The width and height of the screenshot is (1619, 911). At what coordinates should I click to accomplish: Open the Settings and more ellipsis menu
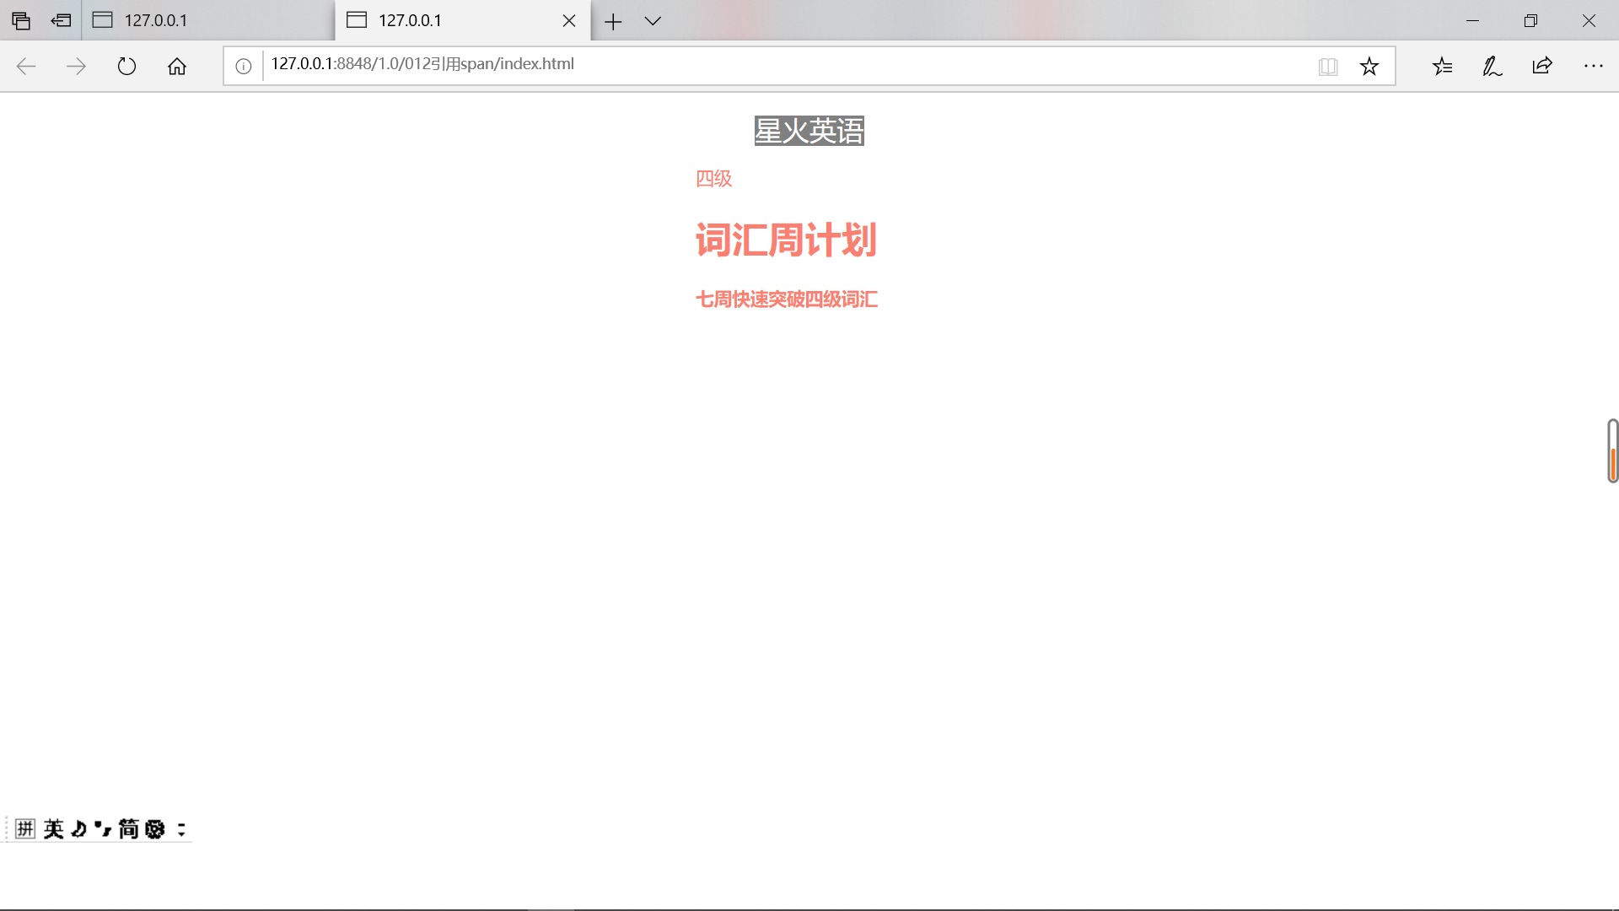[1593, 66]
